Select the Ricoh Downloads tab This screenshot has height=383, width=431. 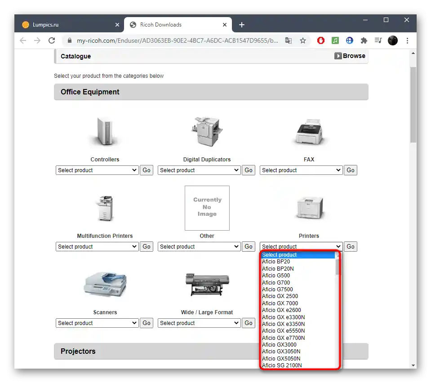pyautogui.click(x=178, y=25)
